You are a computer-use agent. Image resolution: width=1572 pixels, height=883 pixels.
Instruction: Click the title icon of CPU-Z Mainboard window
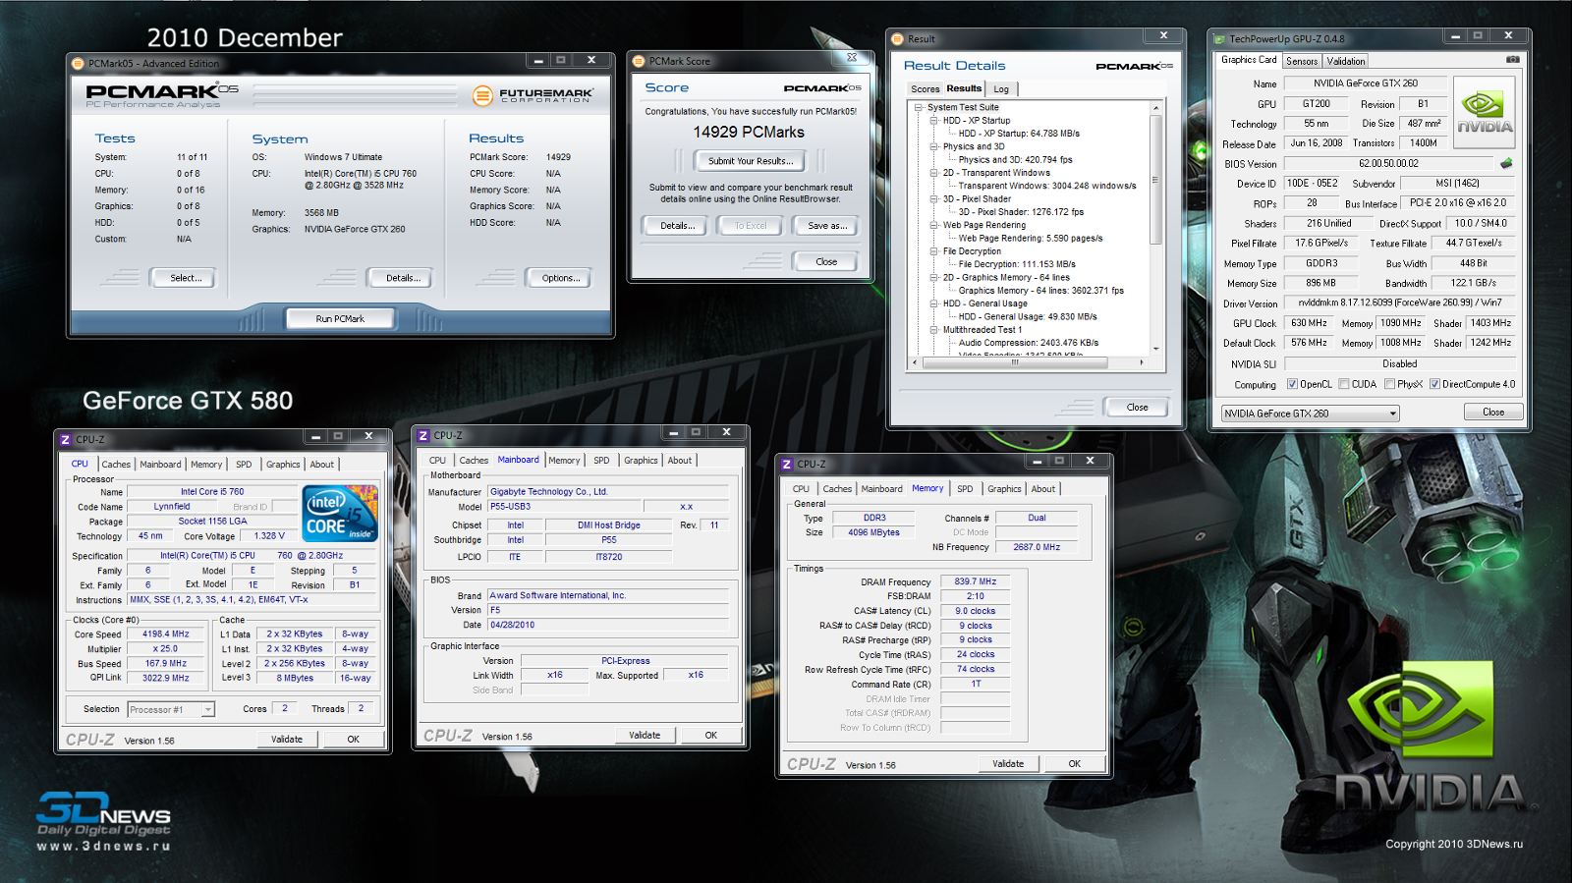(x=422, y=435)
